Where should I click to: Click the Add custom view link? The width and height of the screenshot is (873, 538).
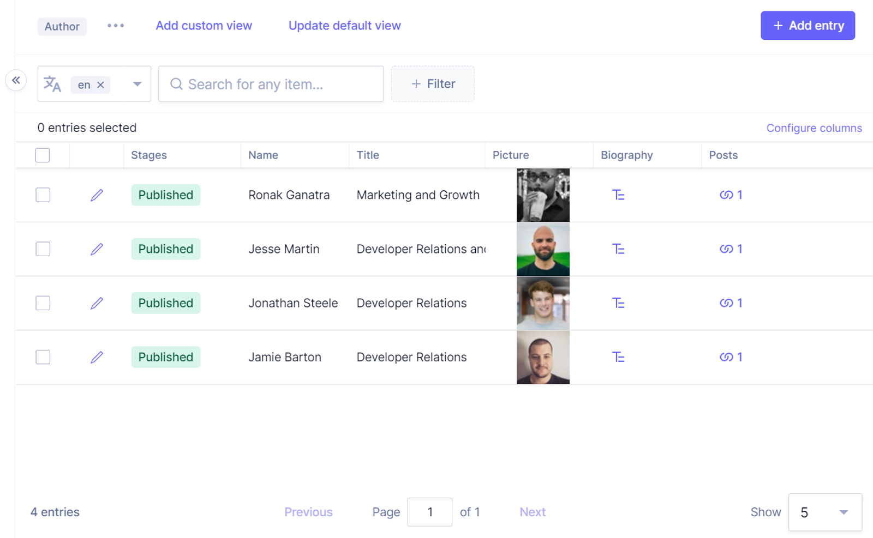pyautogui.click(x=204, y=26)
